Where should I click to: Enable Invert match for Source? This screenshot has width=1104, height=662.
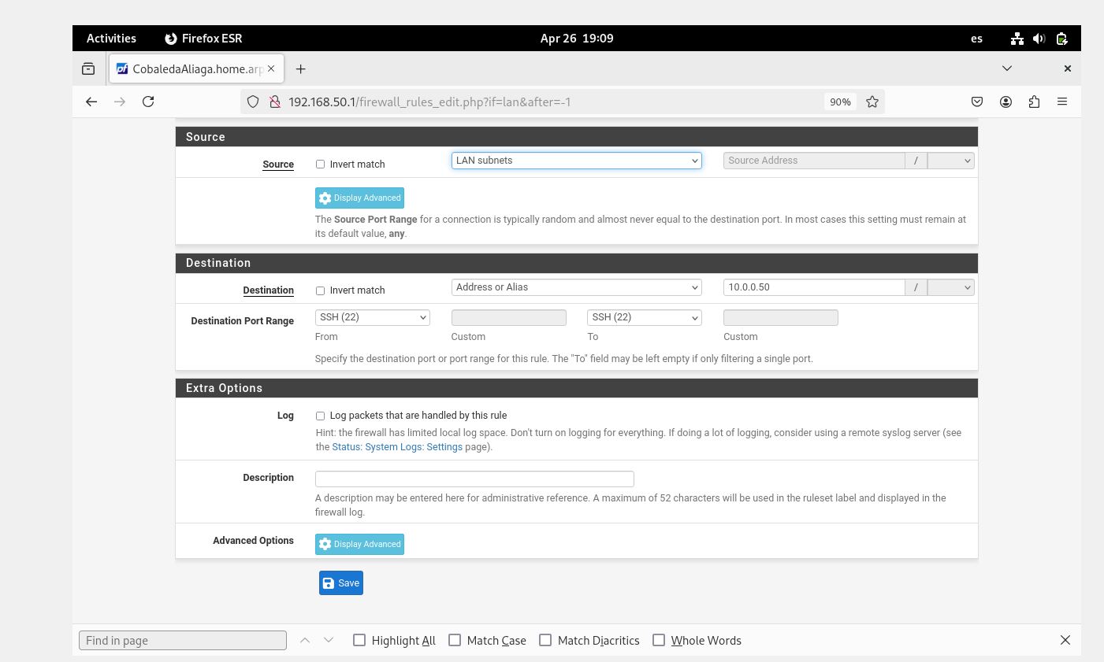(x=320, y=165)
